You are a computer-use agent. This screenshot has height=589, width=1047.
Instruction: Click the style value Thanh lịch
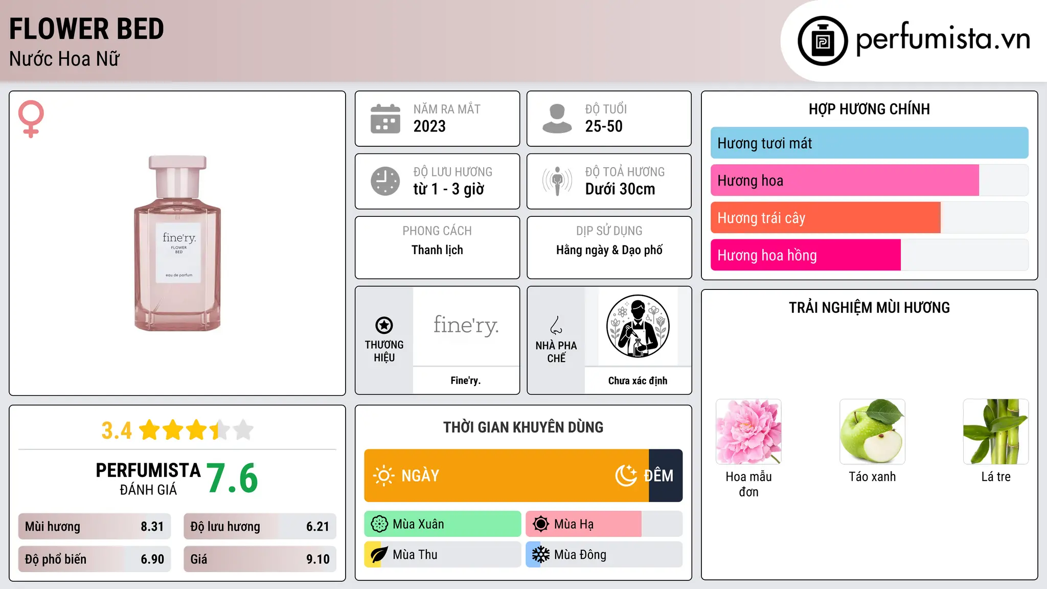[437, 250]
